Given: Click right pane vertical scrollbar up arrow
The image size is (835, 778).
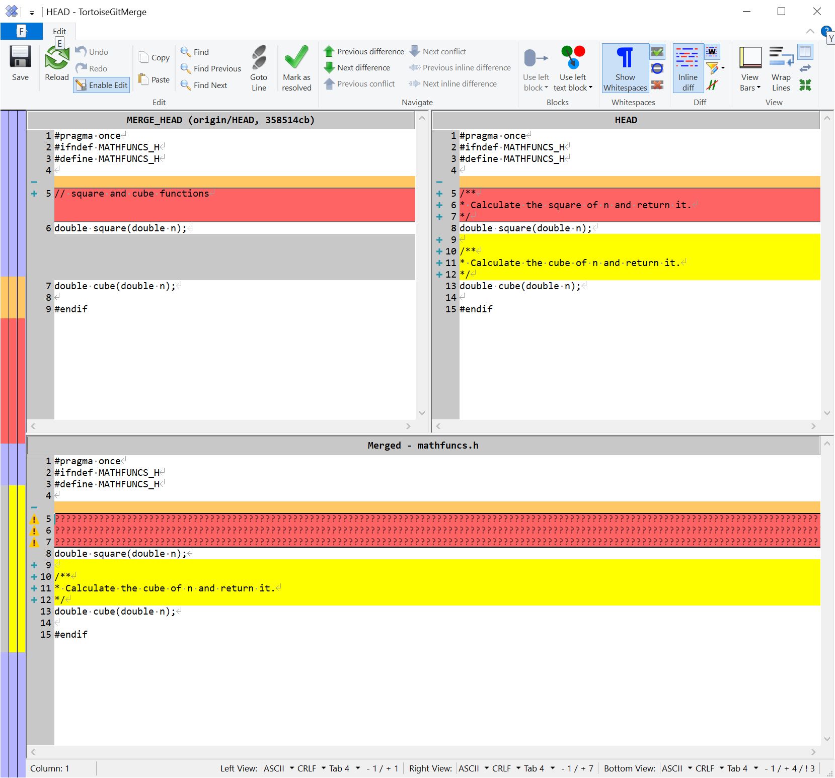Looking at the screenshot, I should 826,118.
